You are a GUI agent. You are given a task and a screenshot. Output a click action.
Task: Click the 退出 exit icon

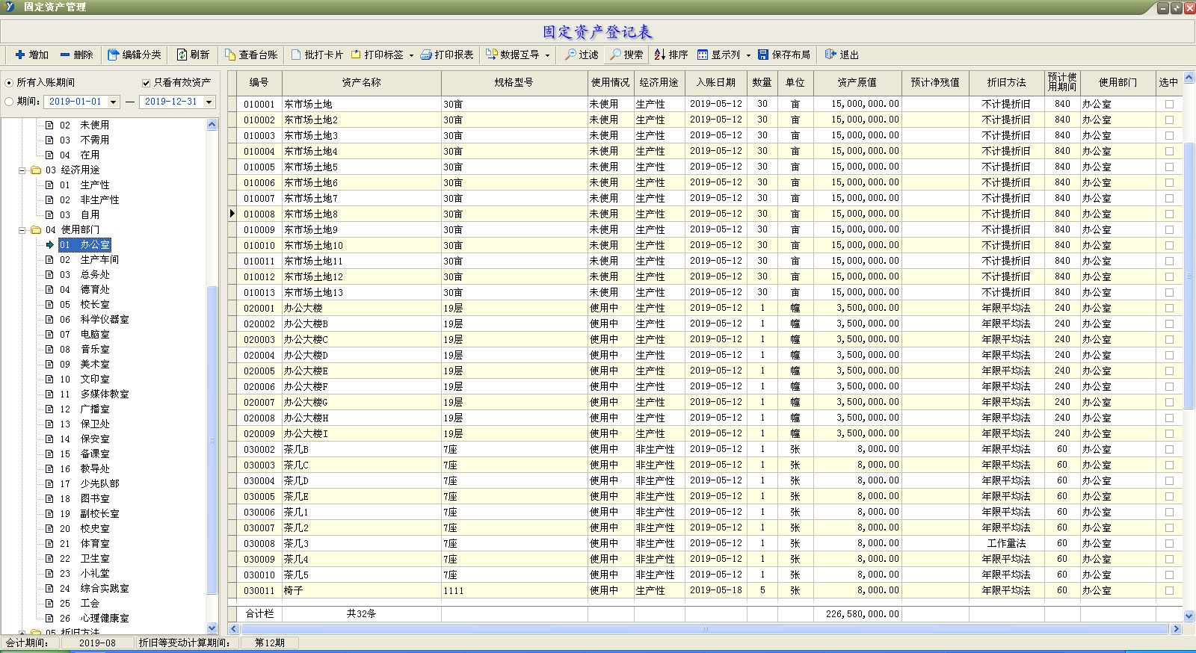830,55
